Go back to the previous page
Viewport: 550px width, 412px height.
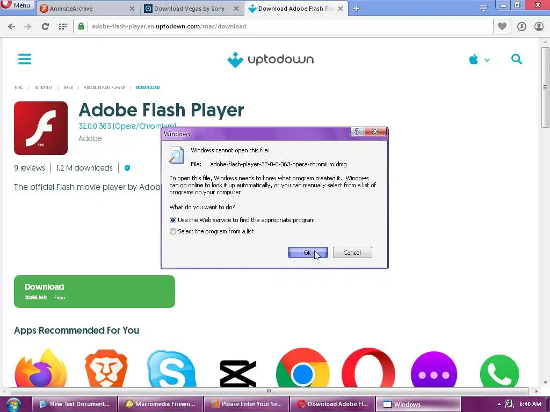pyautogui.click(x=11, y=26)
